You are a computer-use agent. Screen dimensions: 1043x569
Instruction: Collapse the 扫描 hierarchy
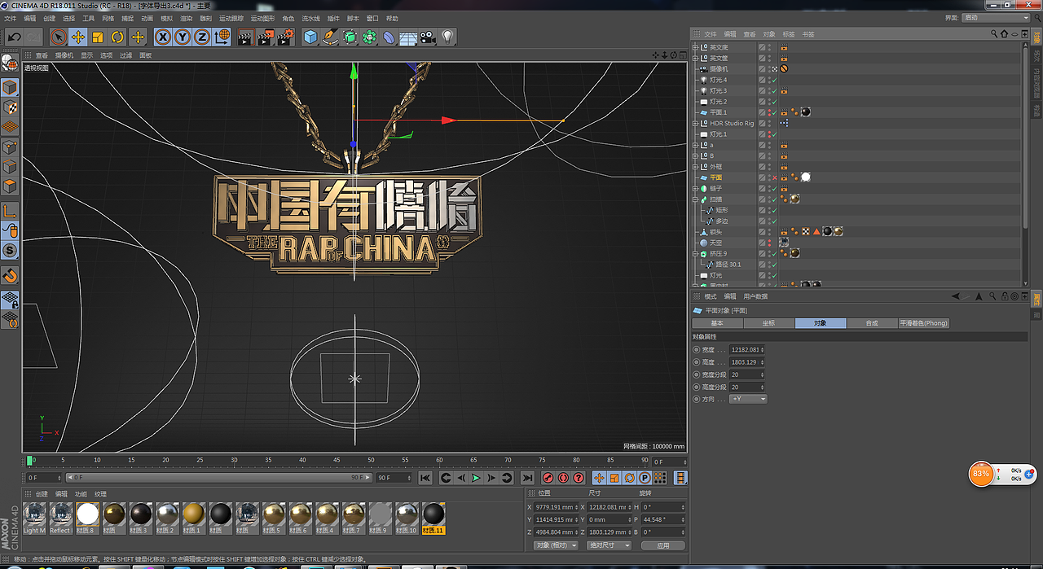coord(695,199)
